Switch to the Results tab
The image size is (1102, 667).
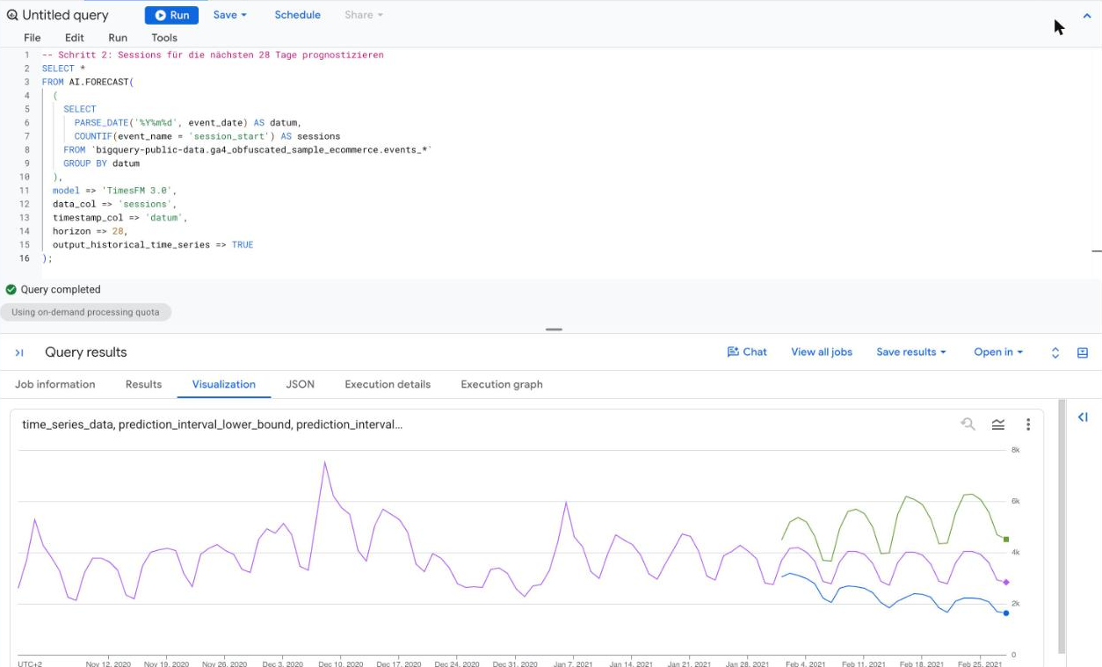click(143, 384)
